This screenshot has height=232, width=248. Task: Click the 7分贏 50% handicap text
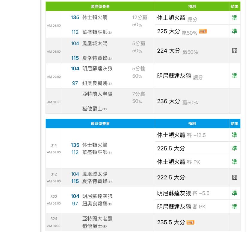coord(139,97)
